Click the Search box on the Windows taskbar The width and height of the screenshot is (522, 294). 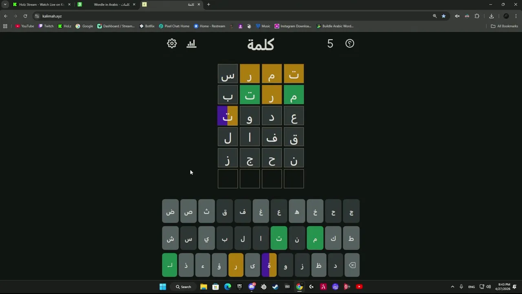point(183,287)
